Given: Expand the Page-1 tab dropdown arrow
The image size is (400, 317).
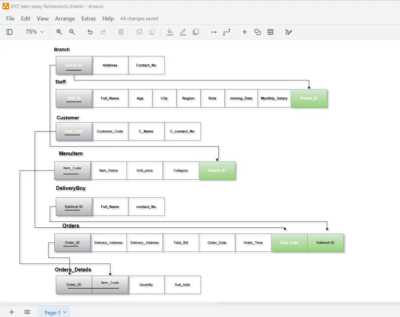Looking at the screenshot, I should (x=65, y=312).
